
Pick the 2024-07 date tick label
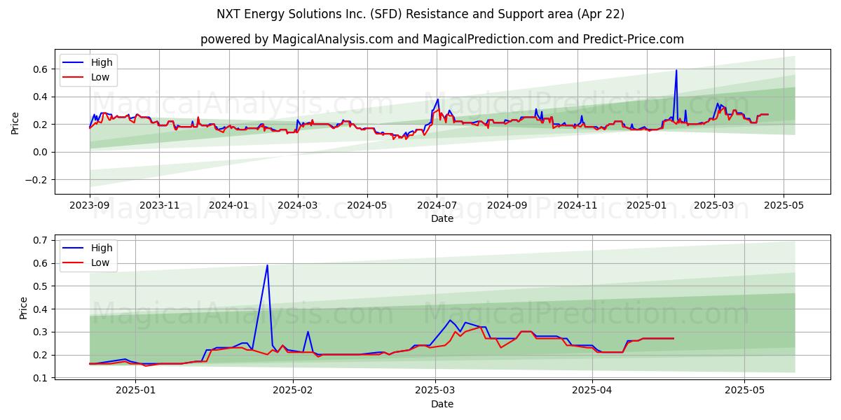click(437, 205)
